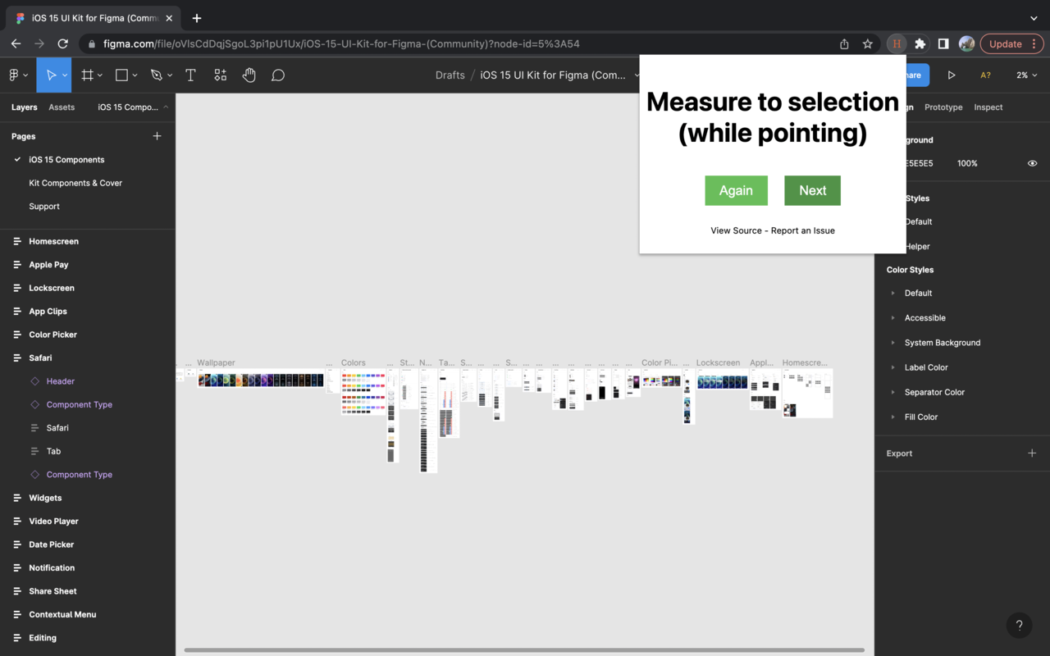Toggle page background visibility eye icon
This screenshot has width=1050, height=656.
1032,163
